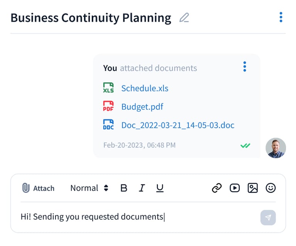The image size is (296, 246).
Task: Insert a hyperlink with the link icon
Action: (x=217, y=188)
